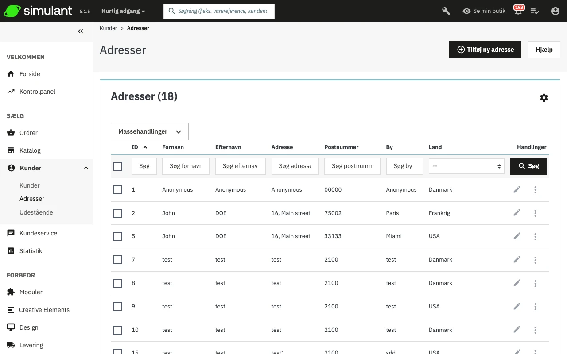Go to Ordrer in the sidebar

pos(28,133)
